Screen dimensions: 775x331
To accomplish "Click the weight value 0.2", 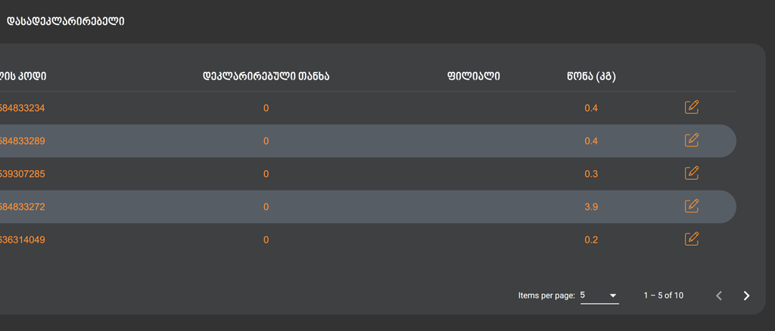I will click(591, 240).
